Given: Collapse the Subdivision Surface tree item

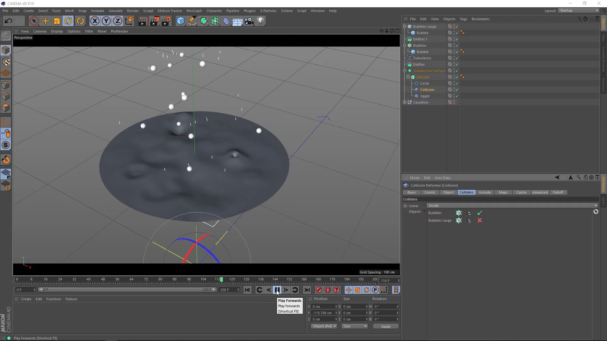Looking at the screenshot, I should click(x=405, y=71).
